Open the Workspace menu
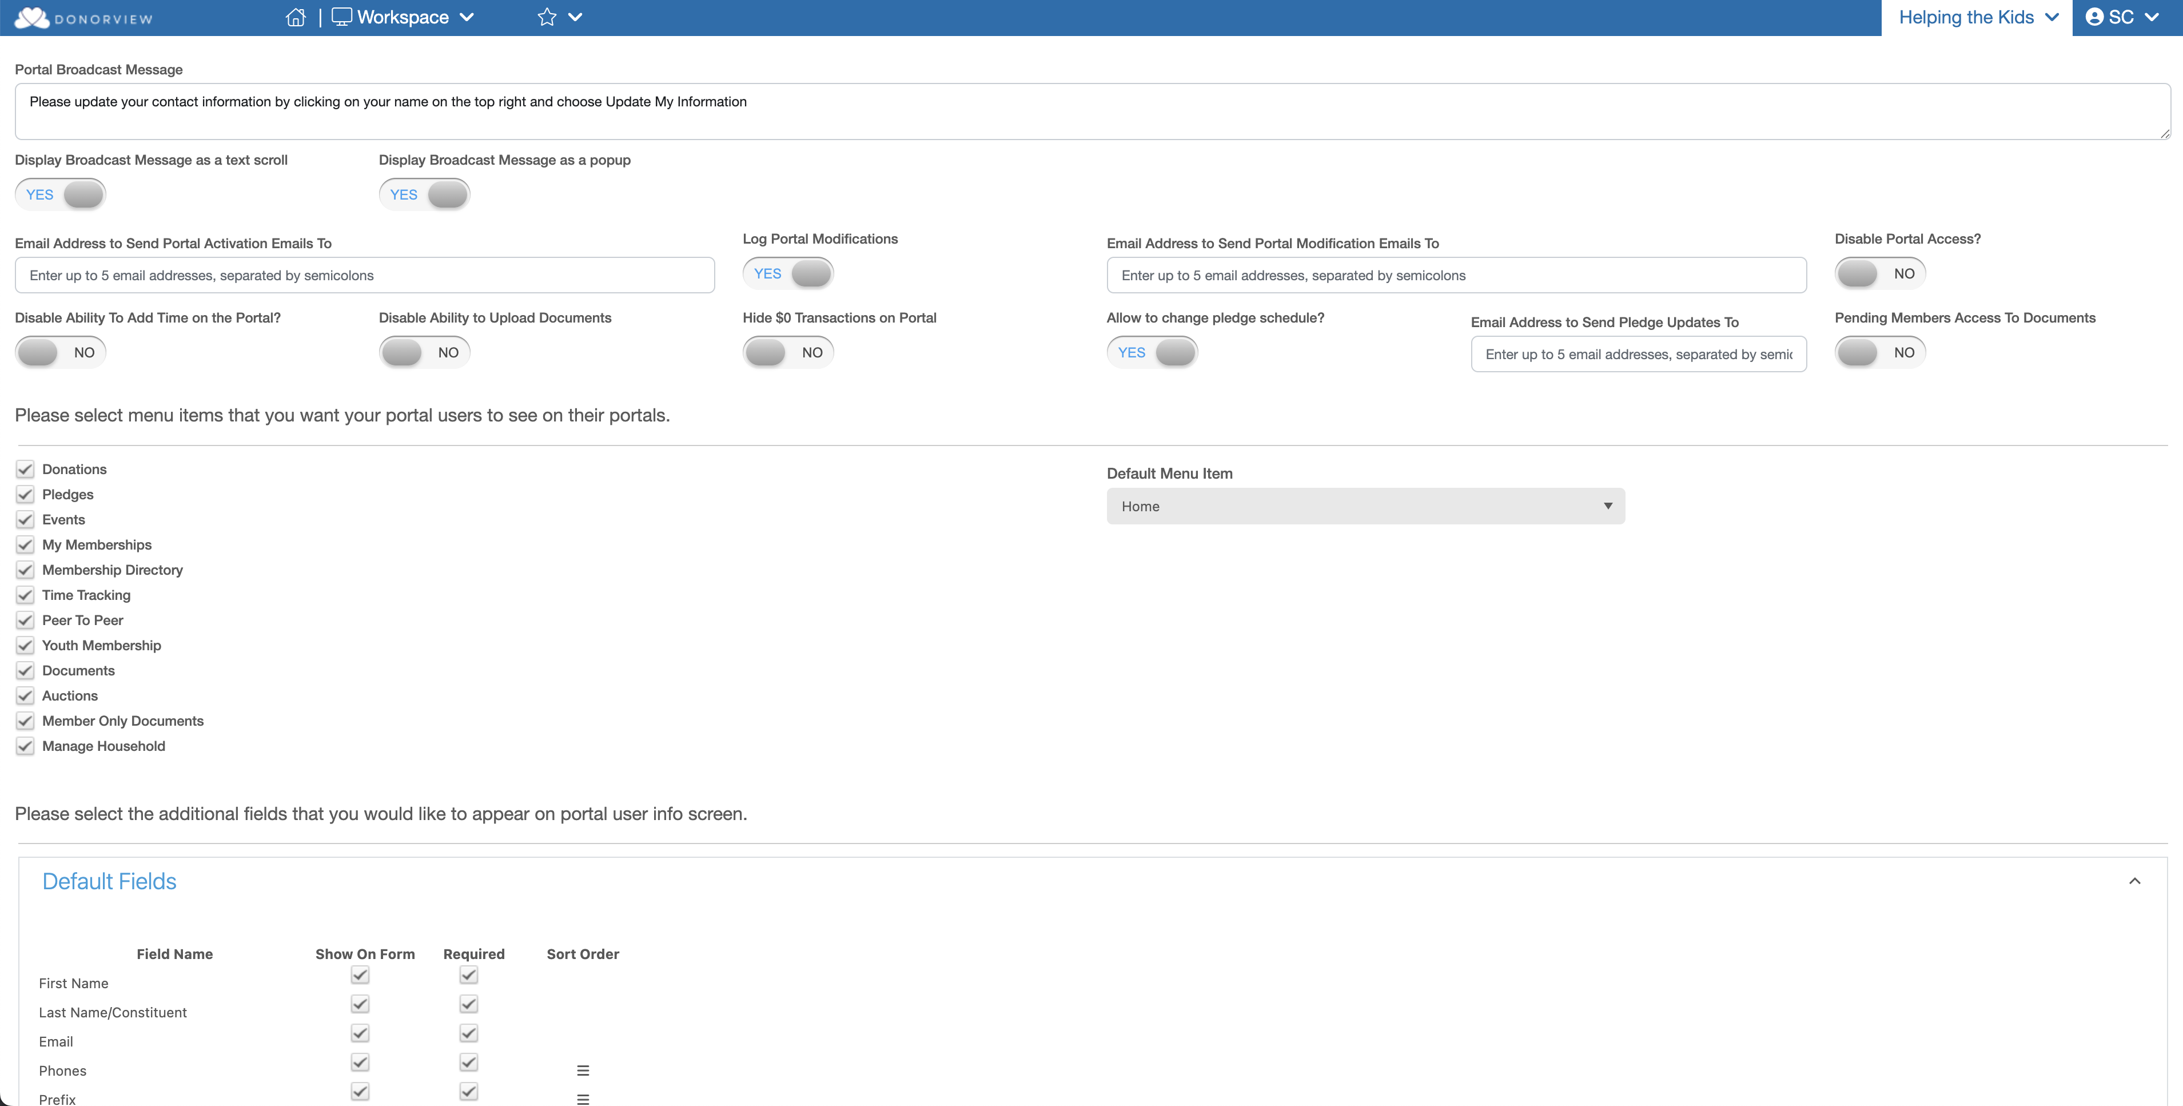 pos(403,17)
